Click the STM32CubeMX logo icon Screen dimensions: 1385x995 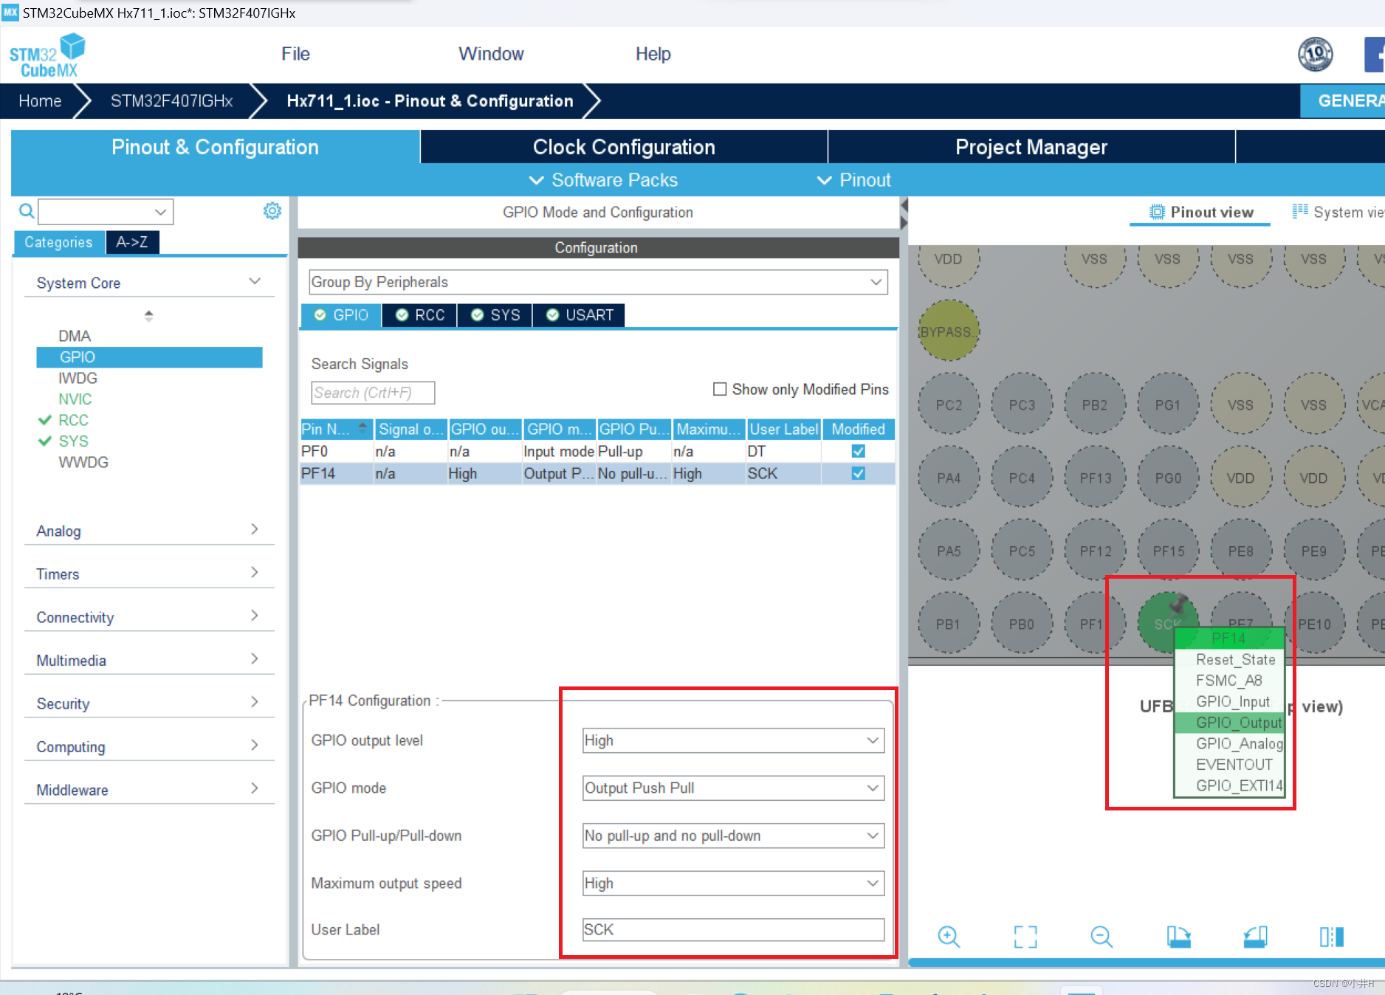tap(47, 55)
